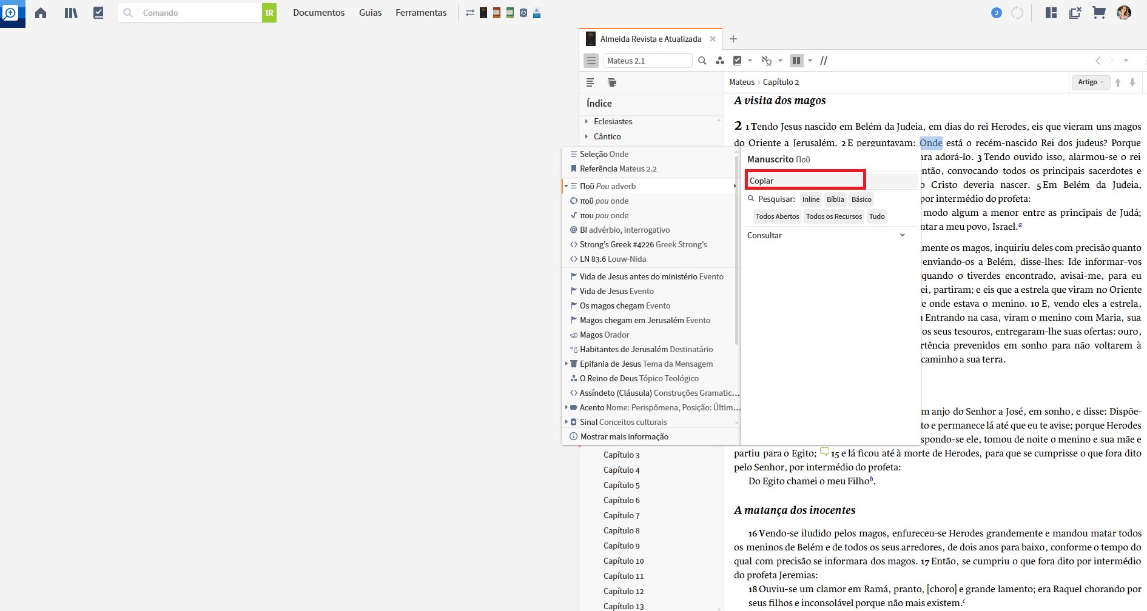
Task: Click the Bíblia search button
Action: [835, 199]
